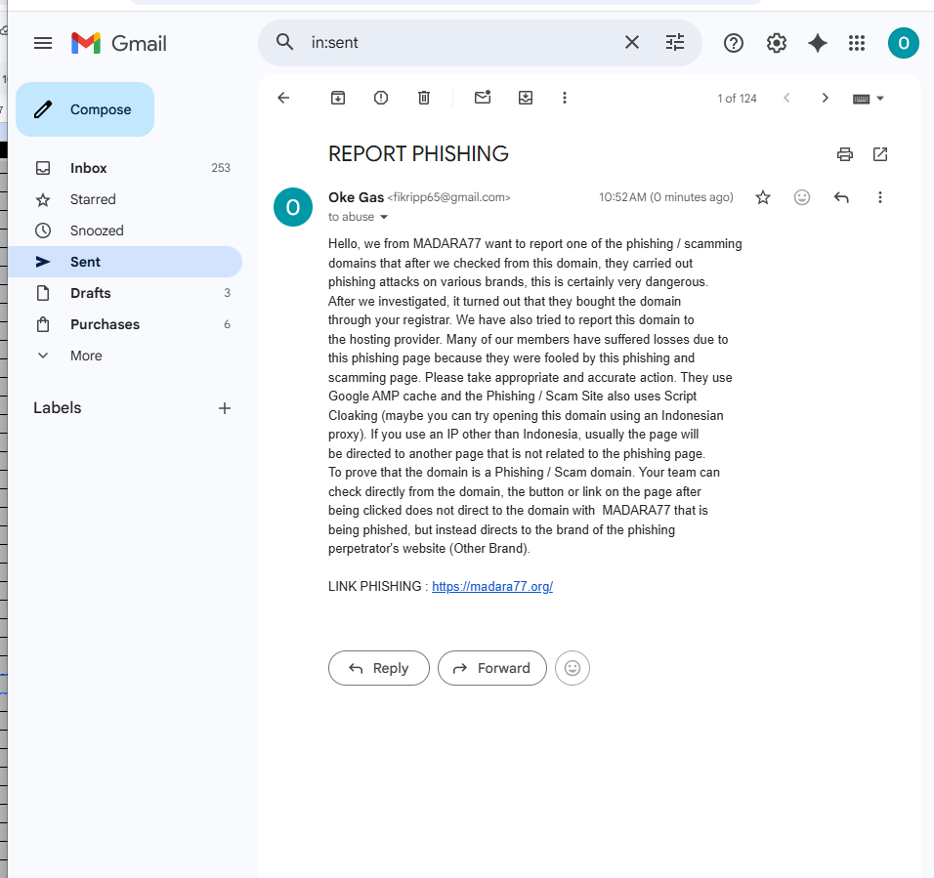Go back to Sent list arrow

[x=283, y=98]
